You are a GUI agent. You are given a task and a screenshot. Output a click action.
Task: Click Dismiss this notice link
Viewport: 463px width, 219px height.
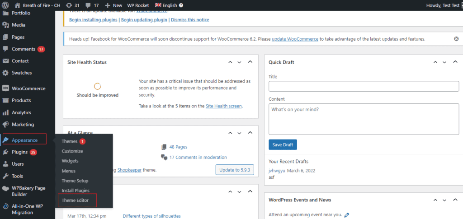tap(190, 20)
